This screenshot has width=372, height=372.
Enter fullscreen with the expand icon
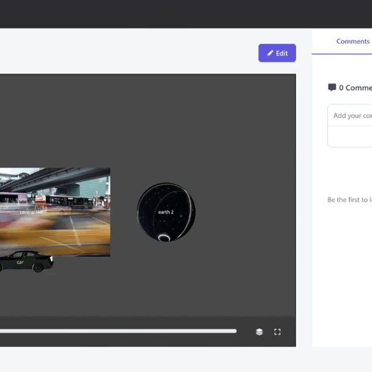277,331
